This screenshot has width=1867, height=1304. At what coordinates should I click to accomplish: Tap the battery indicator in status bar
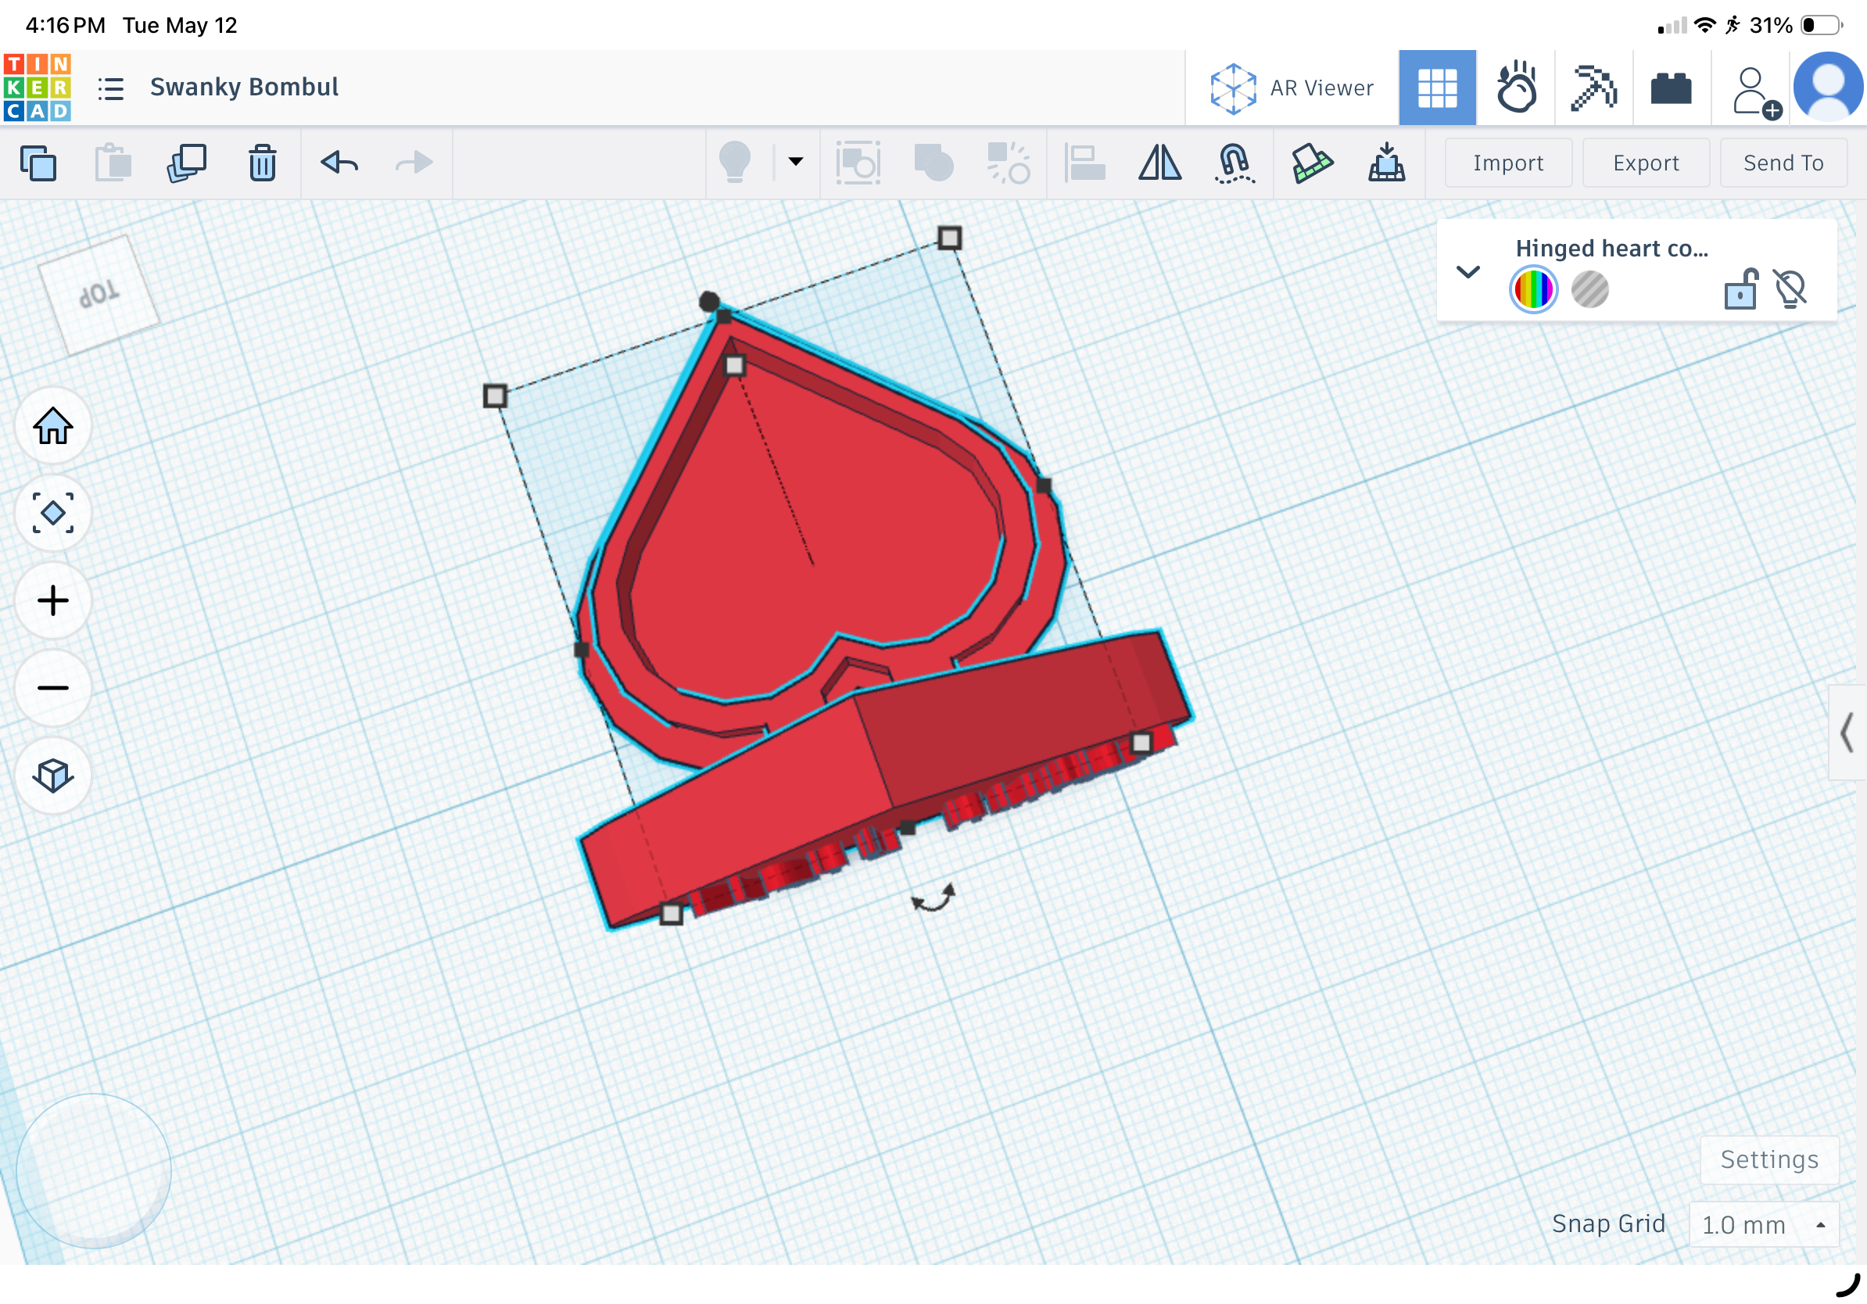tap(1822, 25)
